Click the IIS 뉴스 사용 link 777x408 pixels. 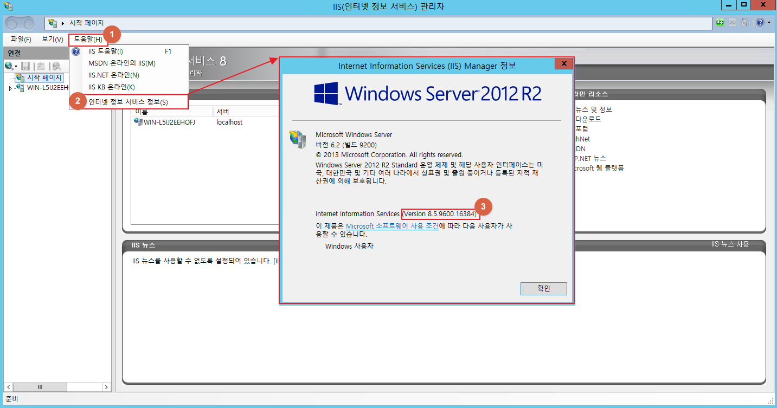point(730,244)
